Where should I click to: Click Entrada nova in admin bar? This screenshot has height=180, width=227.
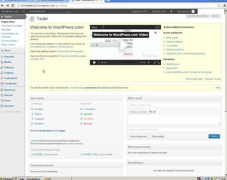159,11
